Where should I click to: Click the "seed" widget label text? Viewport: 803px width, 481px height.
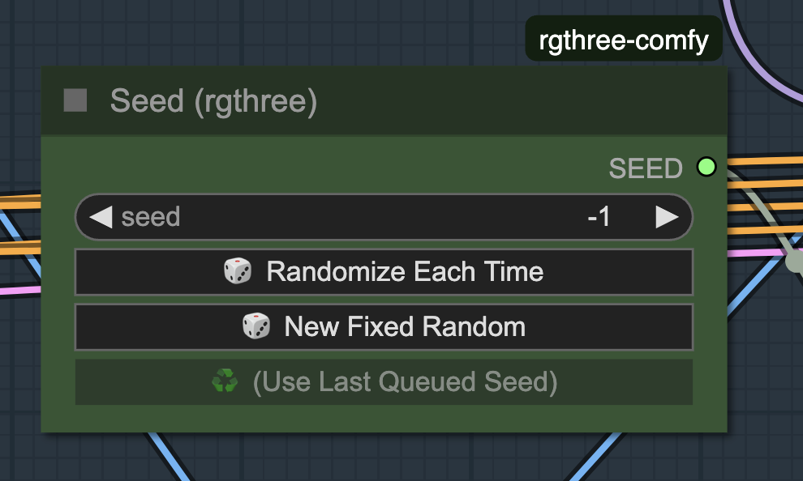(151, 217)
